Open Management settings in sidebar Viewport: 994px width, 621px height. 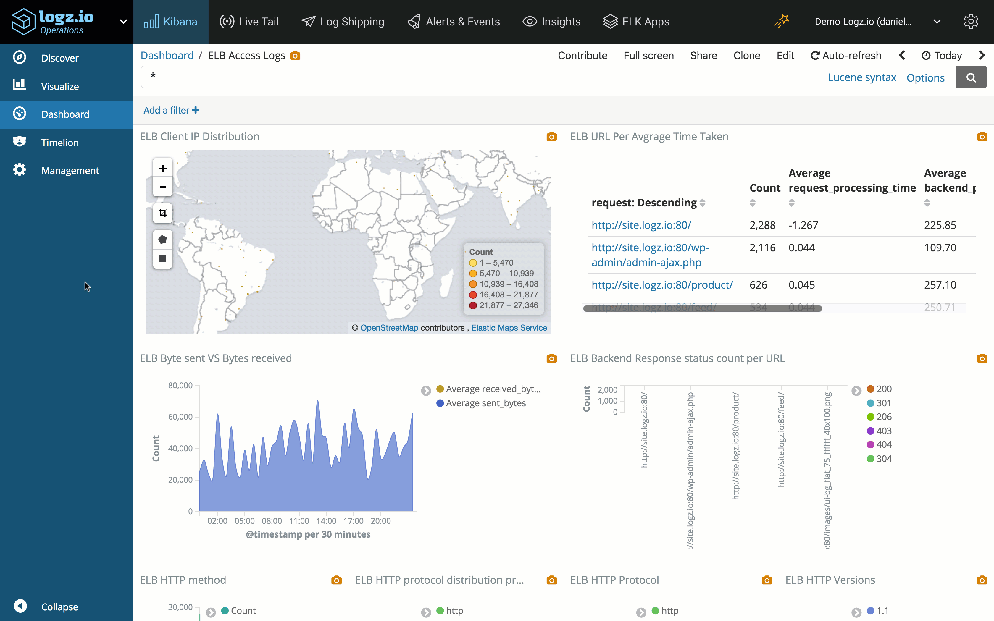coord(70,170)
